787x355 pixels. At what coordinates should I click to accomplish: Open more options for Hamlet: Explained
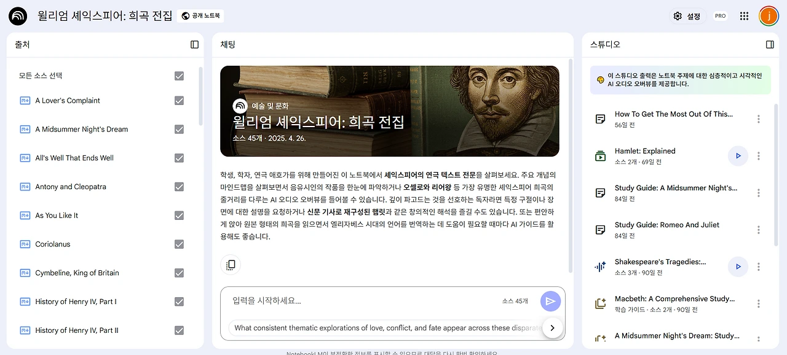759,156
